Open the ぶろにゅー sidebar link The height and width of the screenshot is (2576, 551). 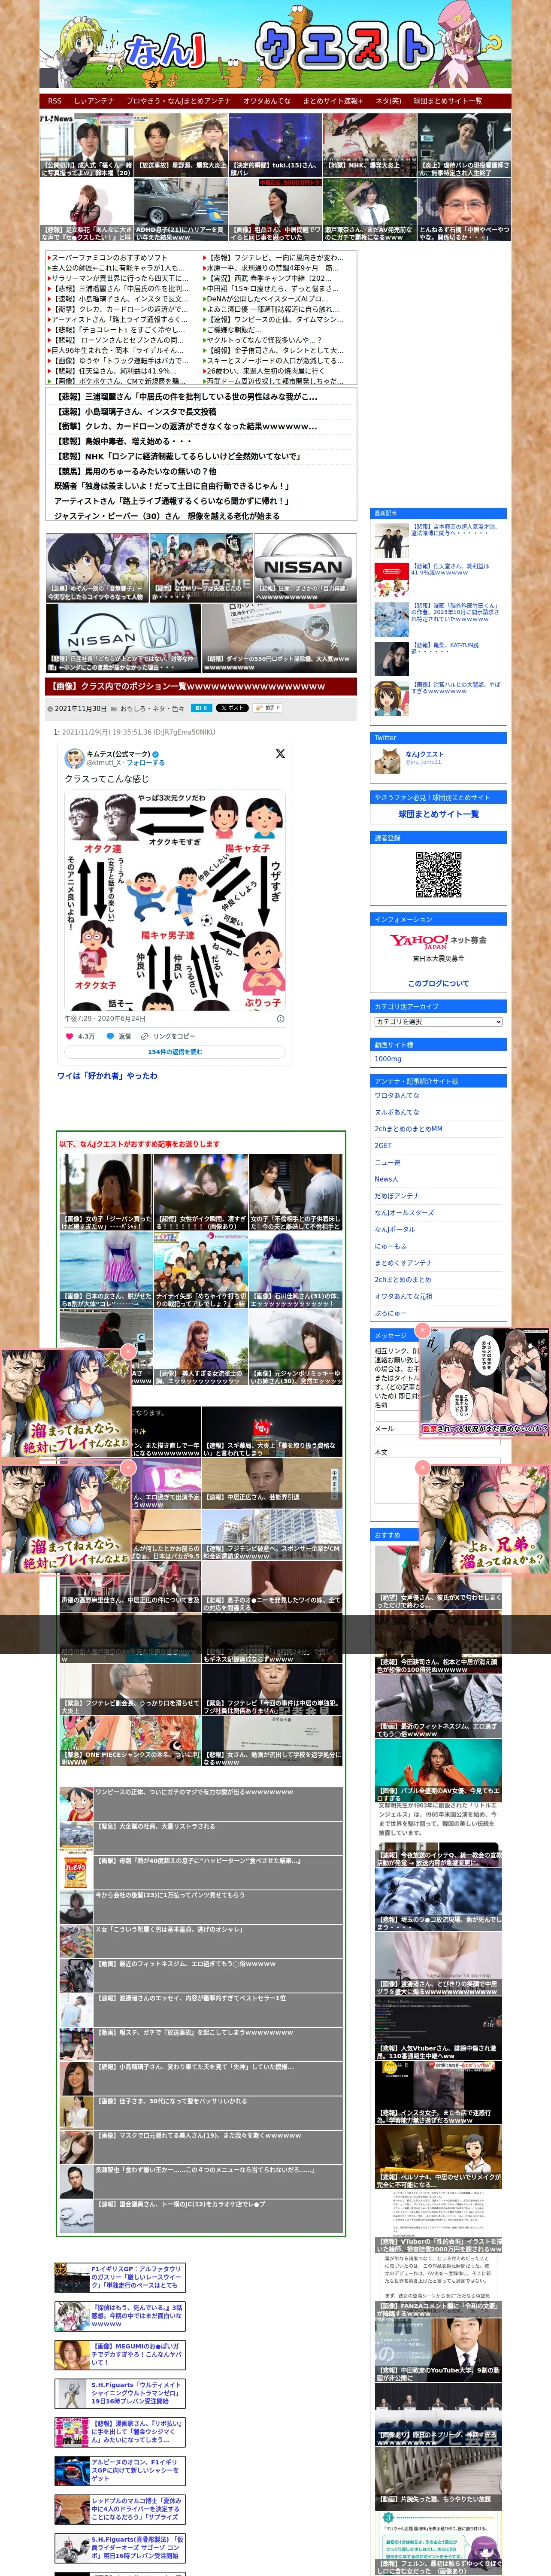[390, 1313]
